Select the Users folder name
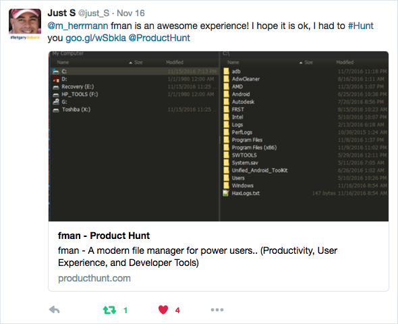The height and width of the screenshot is (324, 398). point(238,178)
